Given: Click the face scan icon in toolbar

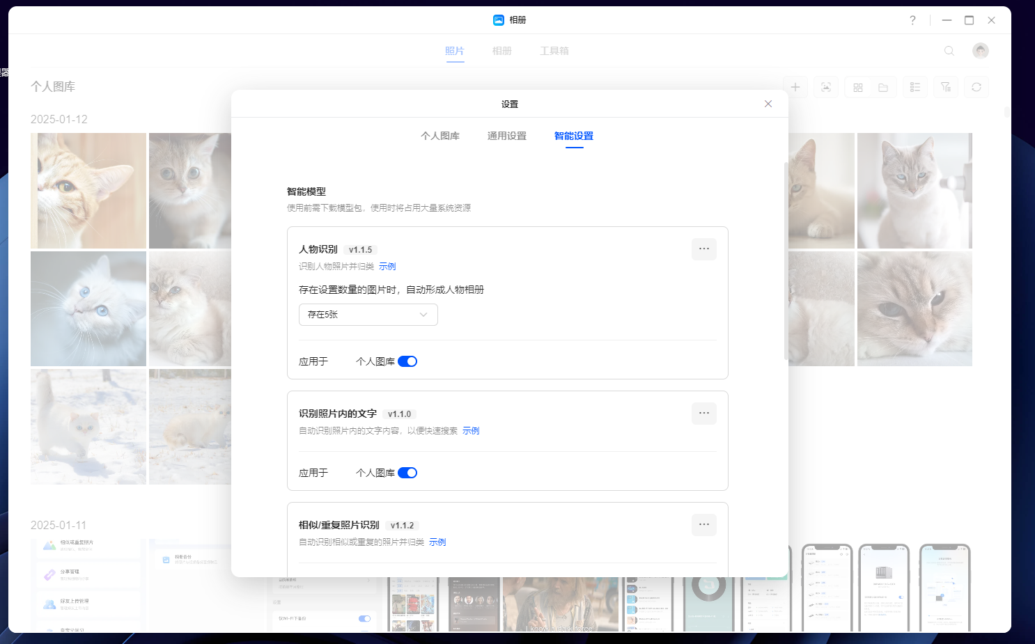Looking at the screenshot, I should (x=826, y=87).
